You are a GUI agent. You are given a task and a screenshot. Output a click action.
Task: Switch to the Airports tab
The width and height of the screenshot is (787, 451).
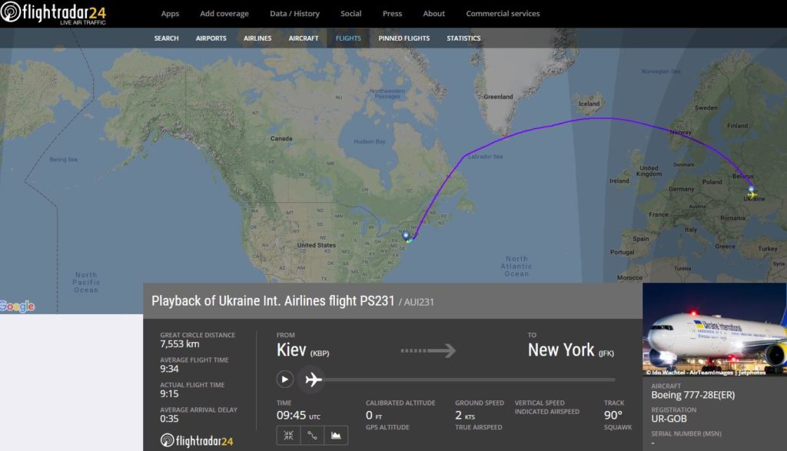[x=211, y=38]
